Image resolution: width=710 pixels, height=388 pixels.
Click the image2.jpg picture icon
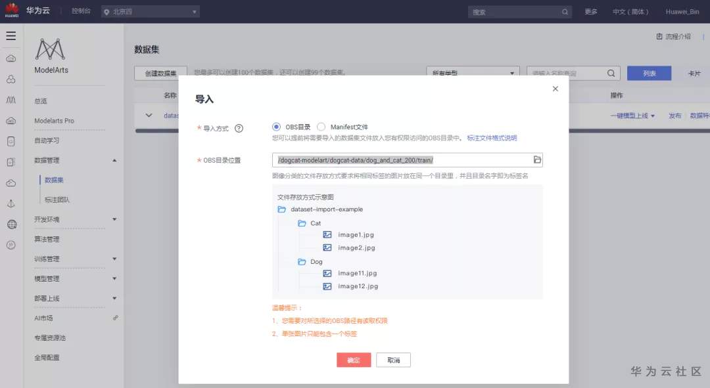pos(327,248)
